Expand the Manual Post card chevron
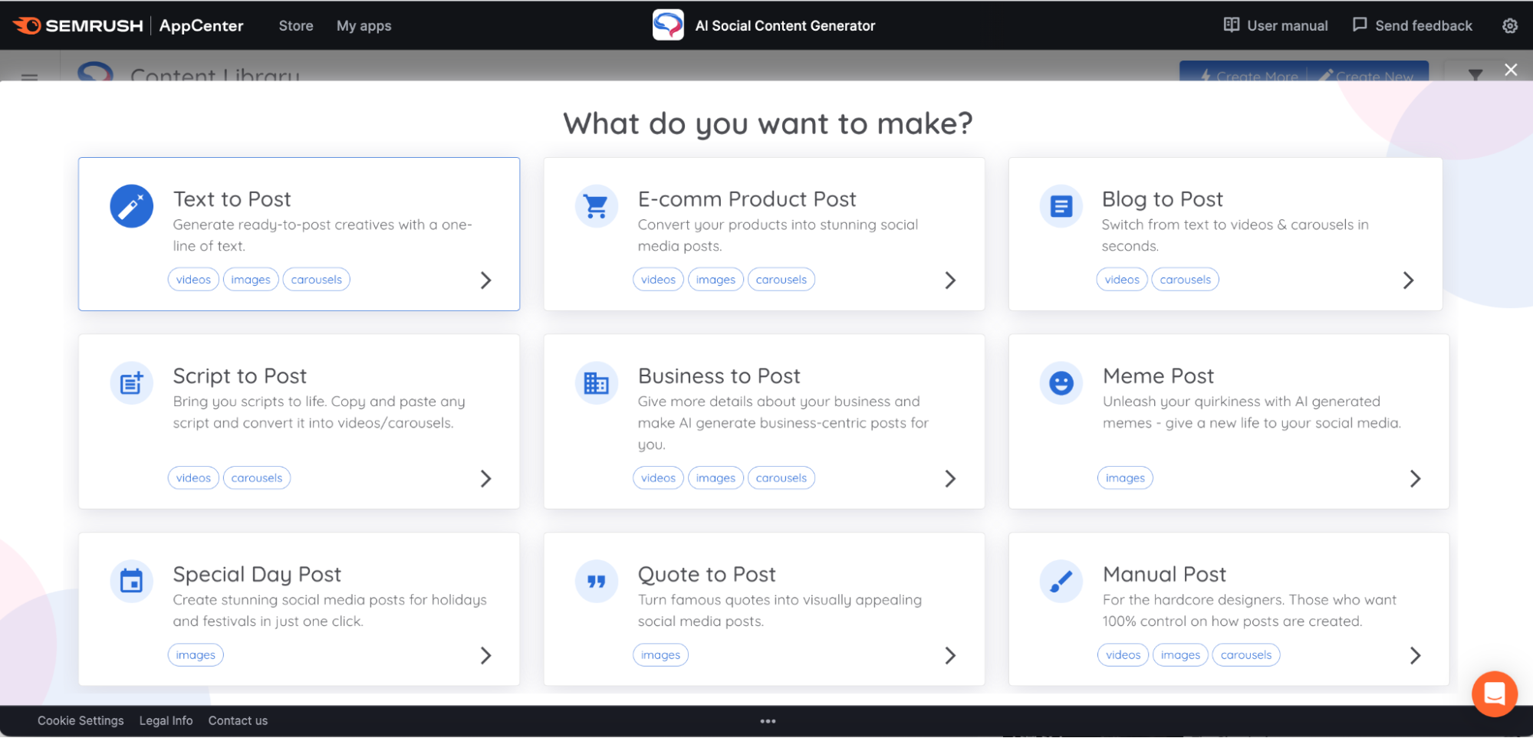Image resolution: width=1533 pixels, height=738 pixels. [x=1414, y=655]
